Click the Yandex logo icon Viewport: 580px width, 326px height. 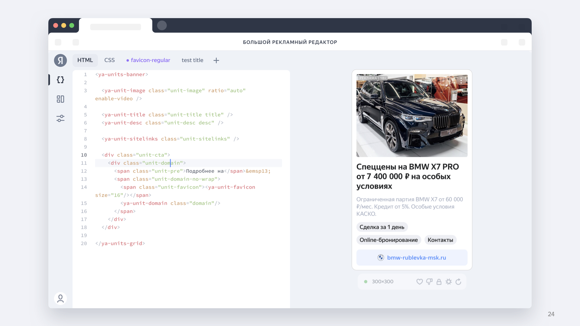click(60, 60)
